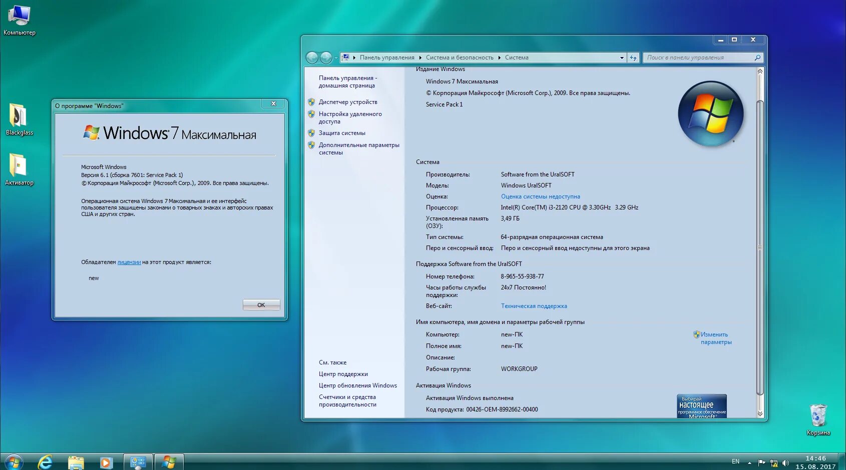Click the processor value Intel(R) Core(TM) i3-2120
The width and height of the screenshot is (846, 470).
(570, 207)
